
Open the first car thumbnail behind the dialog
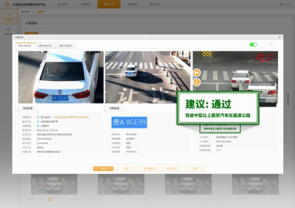click(x=54, y=184)
